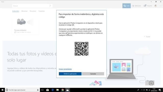Screen dimensions: 163x92
Task: Click the battery icon in system tray
Action: pos(147,90)
